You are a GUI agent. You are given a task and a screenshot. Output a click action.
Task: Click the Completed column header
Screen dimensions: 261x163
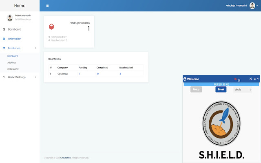coord(102,68)
